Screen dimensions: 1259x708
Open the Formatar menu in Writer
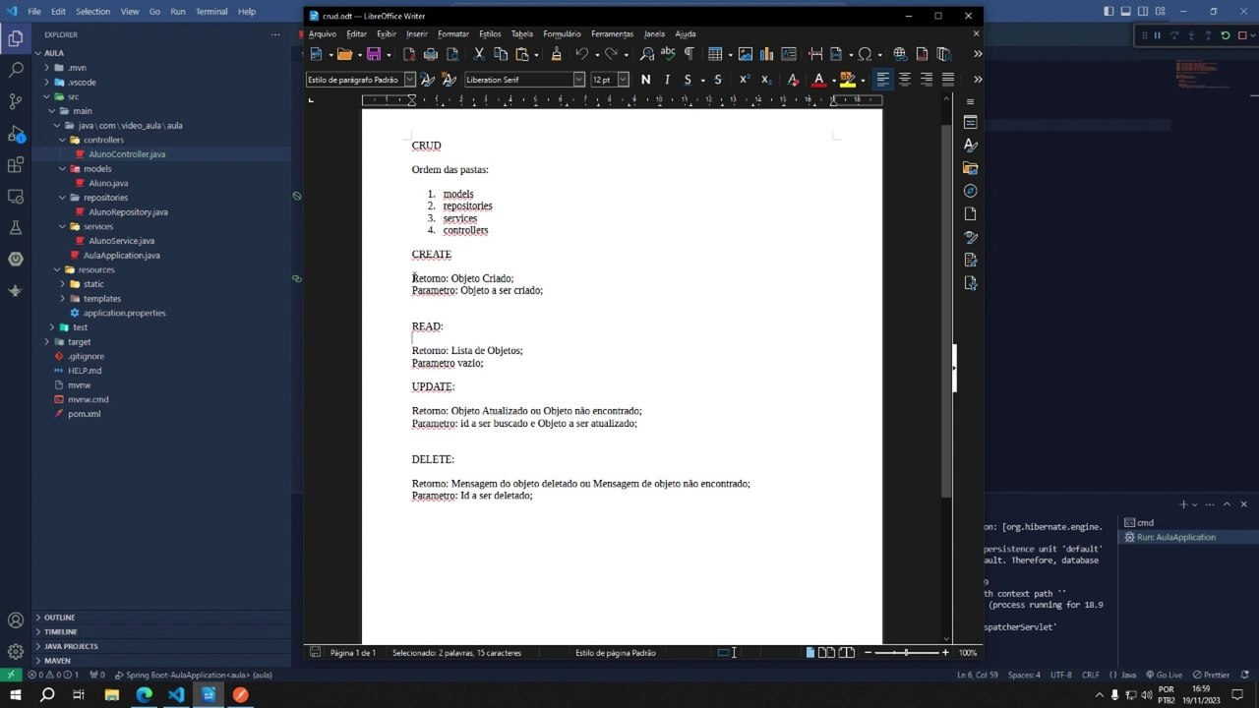453,33
